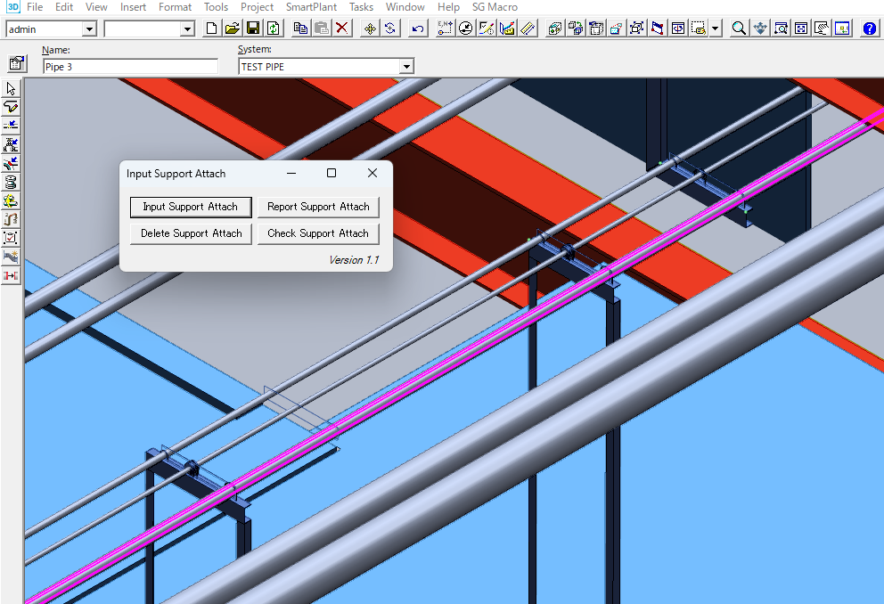This screenshot has width=884, height=604.
Task: Select the arrow pointer Select tool
Action: [x=11, y=88]
